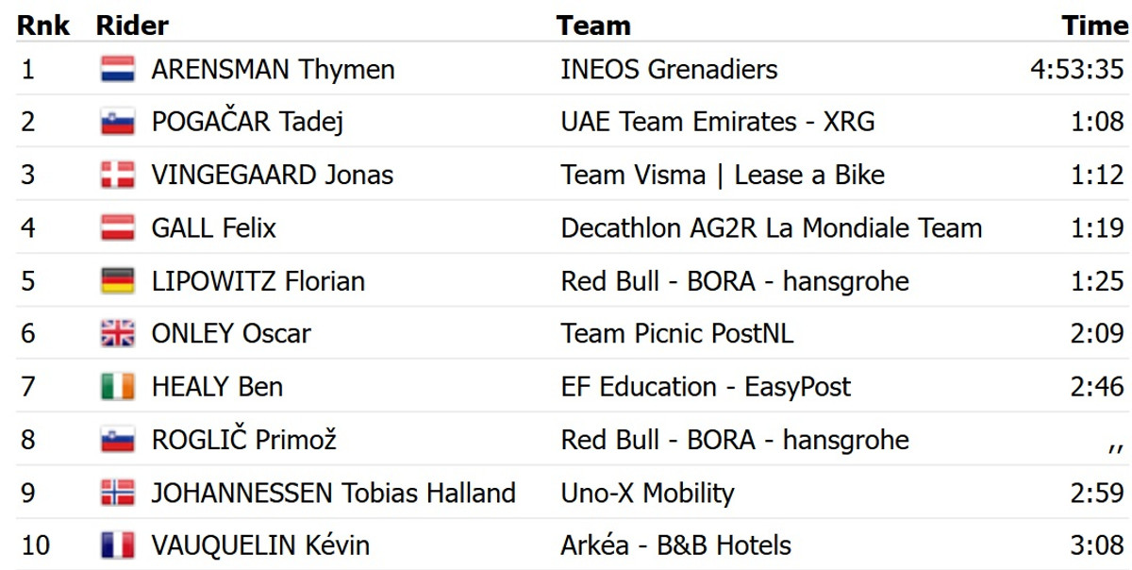Image resolution: width=1132 pixels, height=570 pixels.
Task: Click the Denmark flag next to Vingegaard
Action: point(118,176)
